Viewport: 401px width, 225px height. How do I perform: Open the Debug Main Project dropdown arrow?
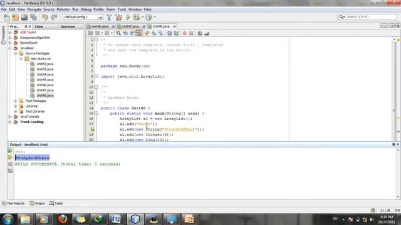coord(142,17)
